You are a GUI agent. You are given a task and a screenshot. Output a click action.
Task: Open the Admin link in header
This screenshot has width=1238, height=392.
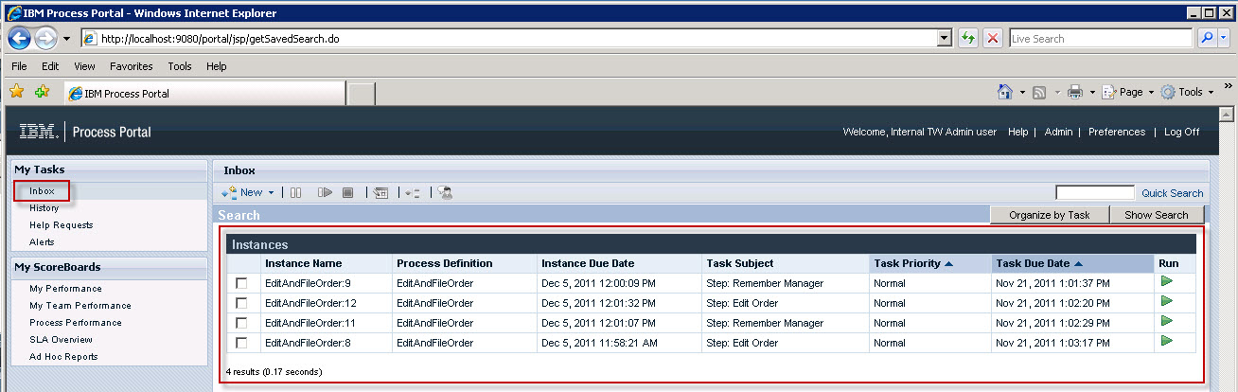pos(1058,132)
